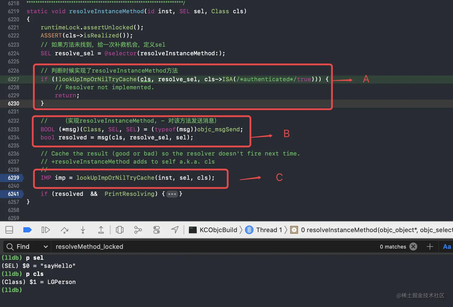This screenshot has width=453, height=307.
Task: Select the KCObjcBuild process in the jump bar
Action: (213, 230)
